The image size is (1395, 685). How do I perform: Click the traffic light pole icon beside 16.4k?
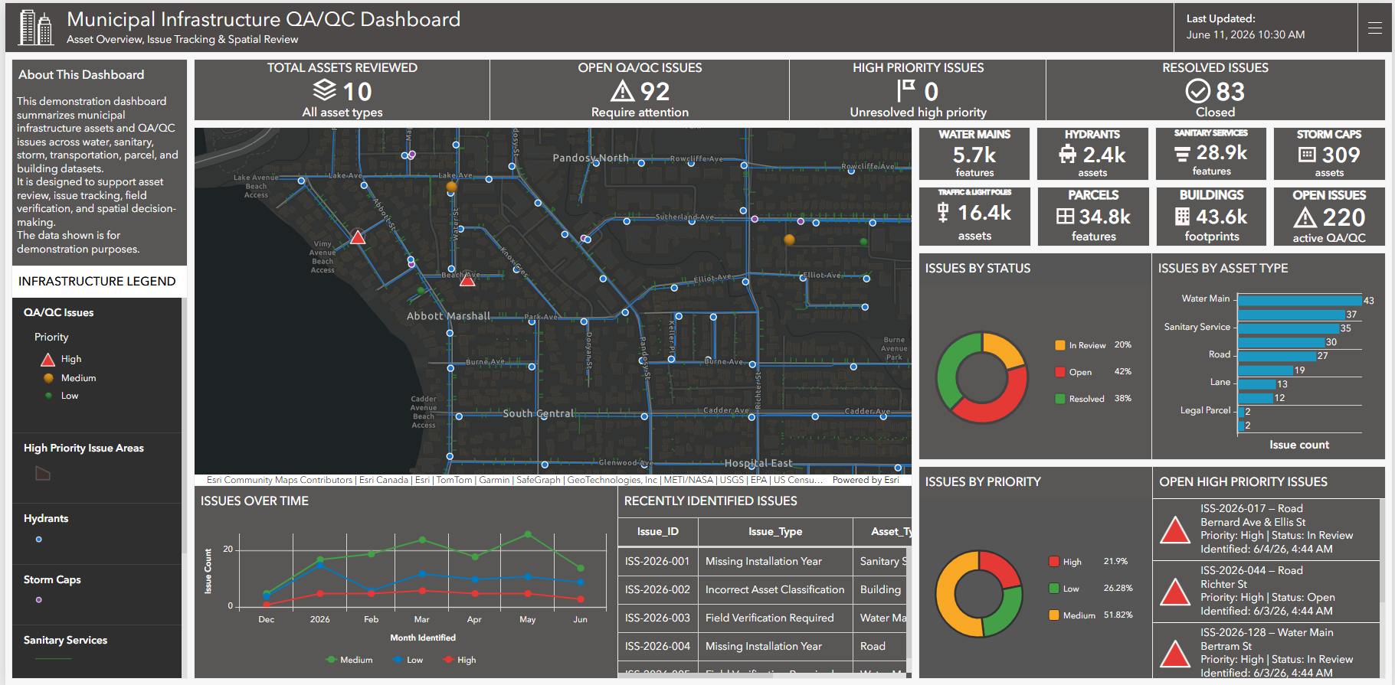coord(943,212)
